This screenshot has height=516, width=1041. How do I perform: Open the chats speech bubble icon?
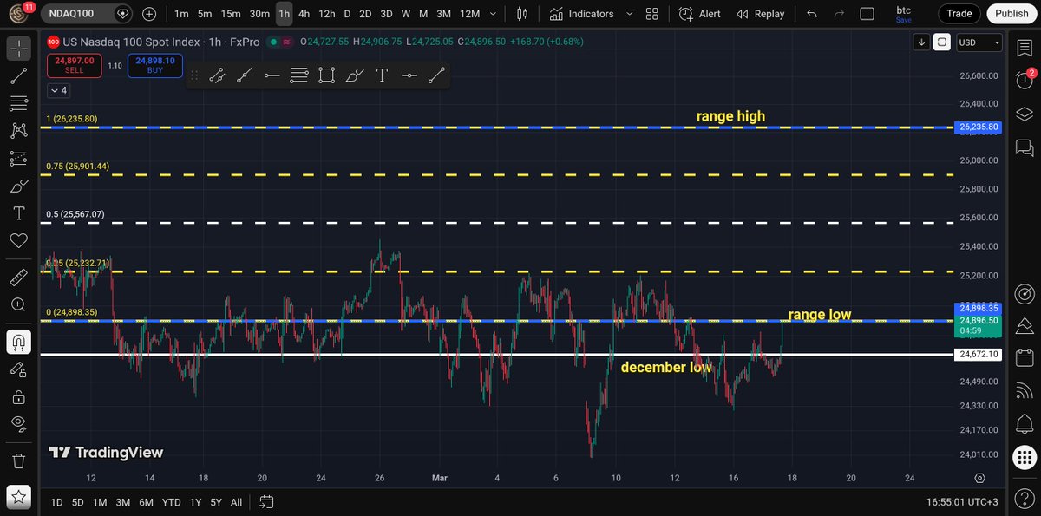1024,148
